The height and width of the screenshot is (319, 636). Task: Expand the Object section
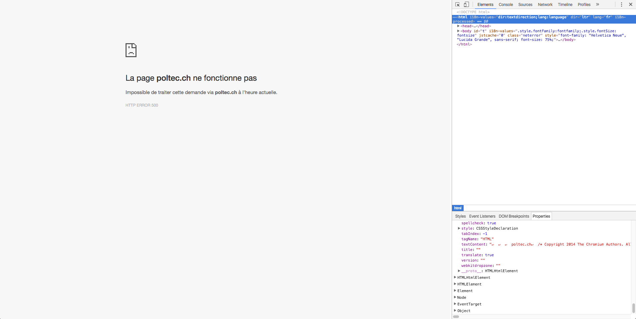pos(455,311)
